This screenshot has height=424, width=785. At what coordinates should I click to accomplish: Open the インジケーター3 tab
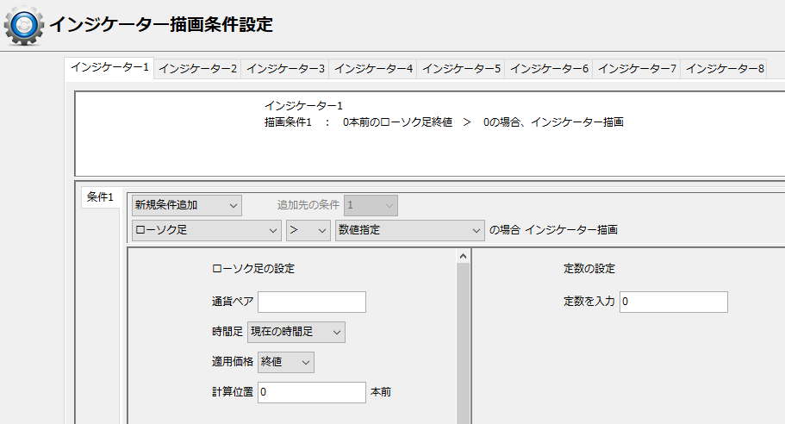tap(285, 68)
